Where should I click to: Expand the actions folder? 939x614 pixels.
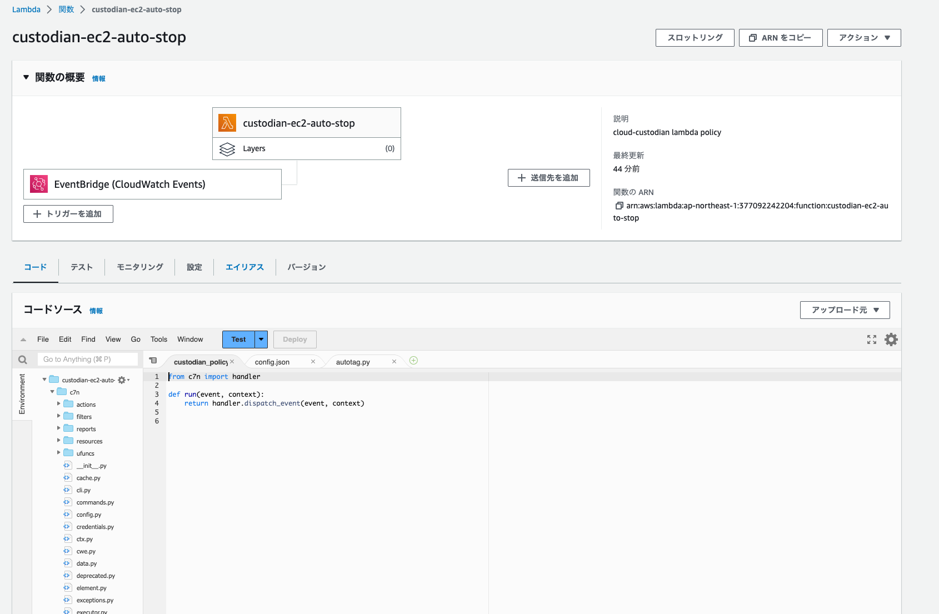pos(58,404)
